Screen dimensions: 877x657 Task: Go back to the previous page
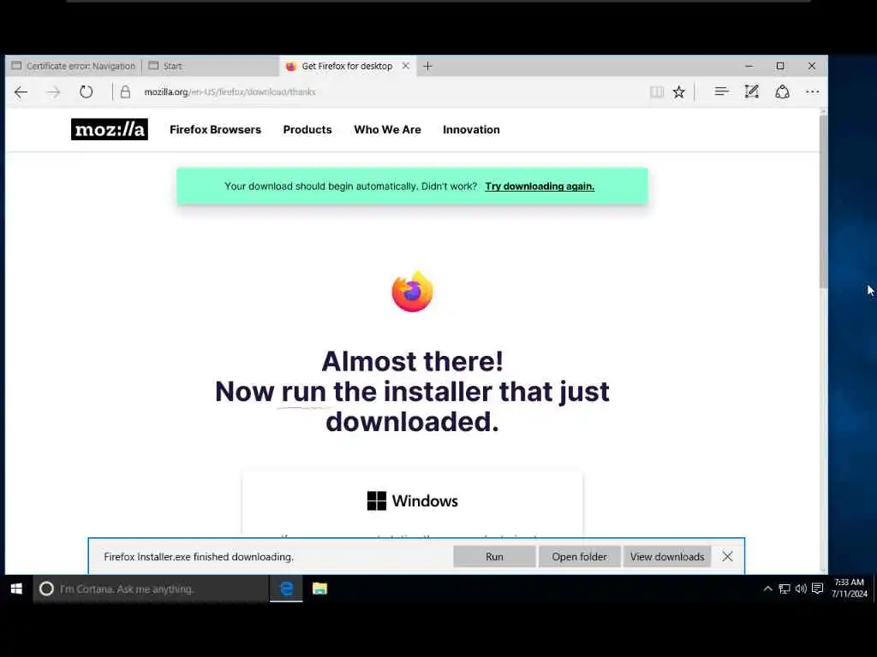[21, 92]
